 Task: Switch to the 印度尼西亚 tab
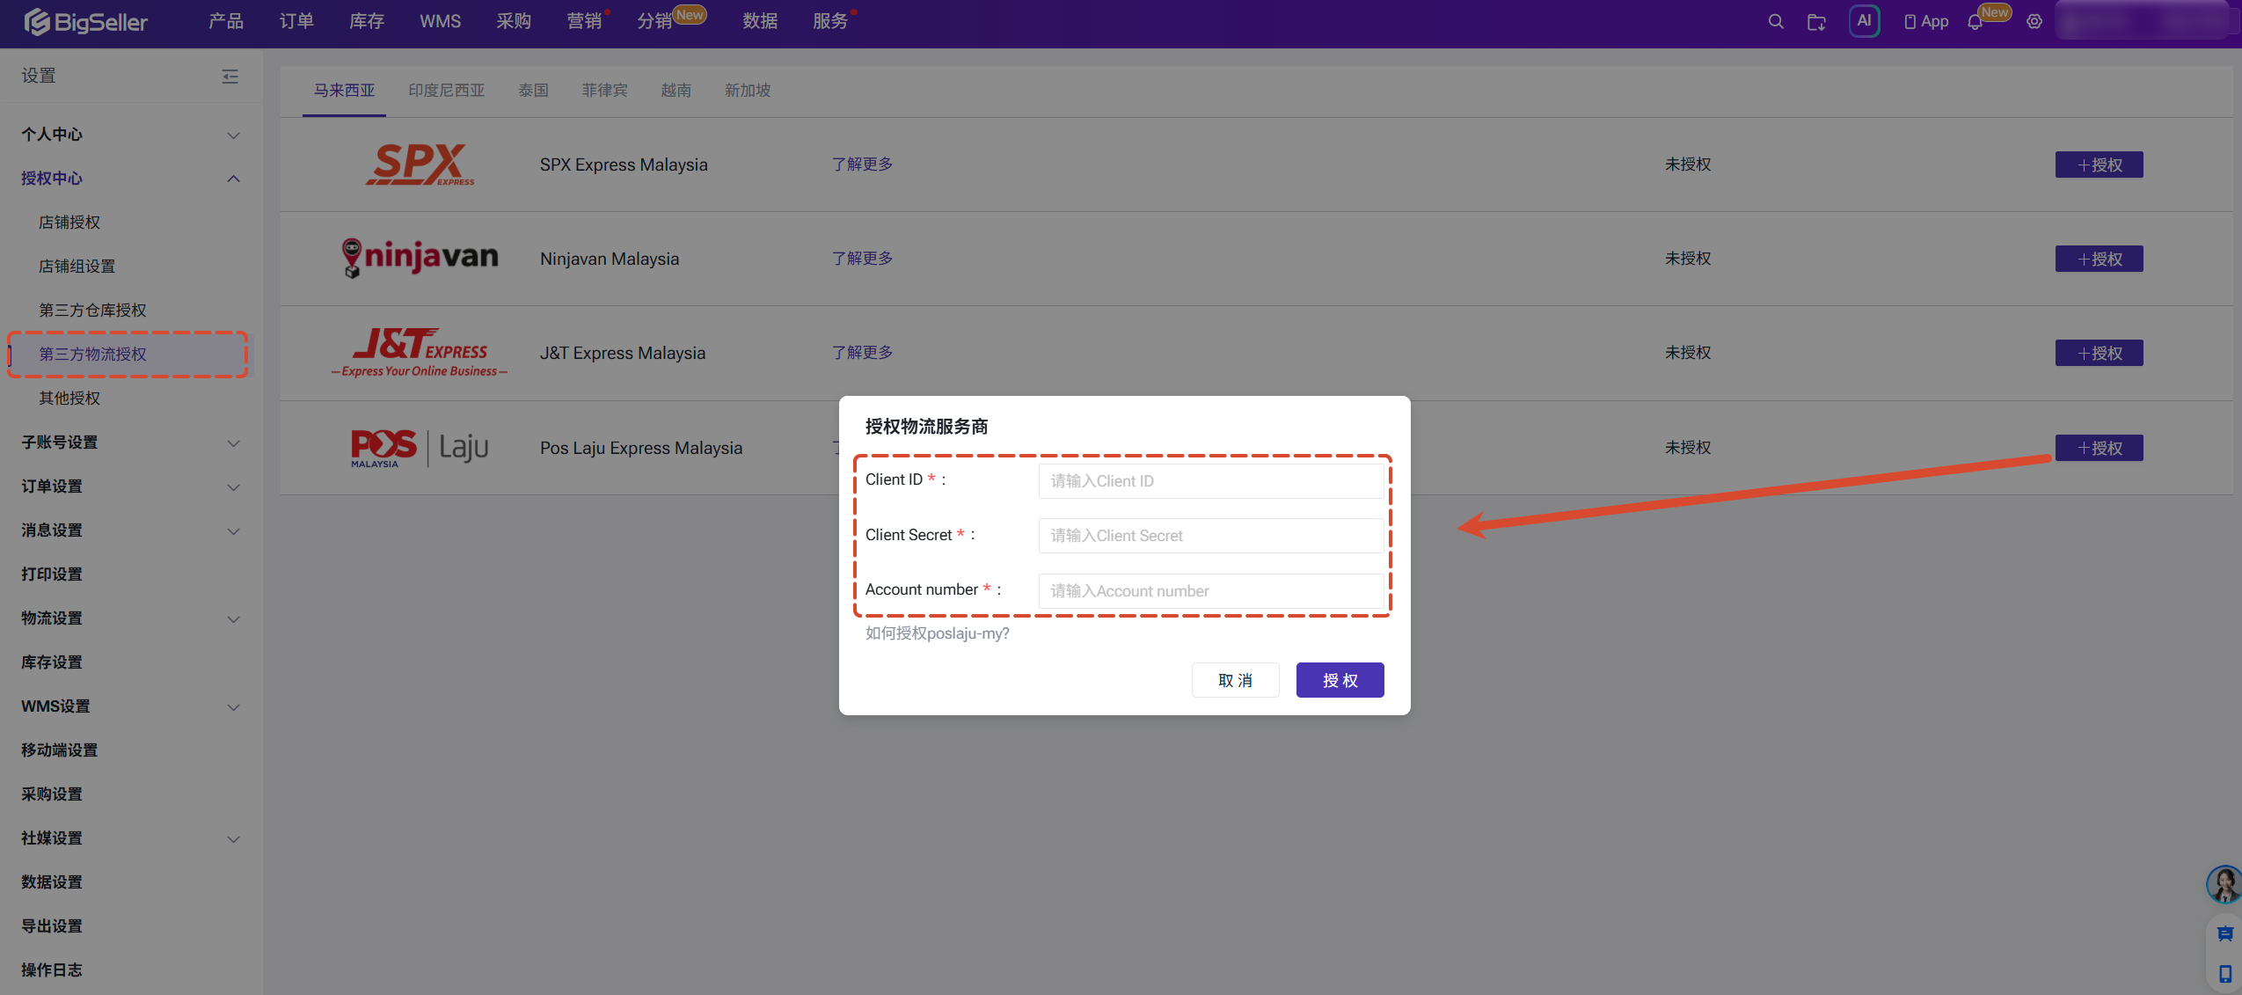[x=447, y=91]
